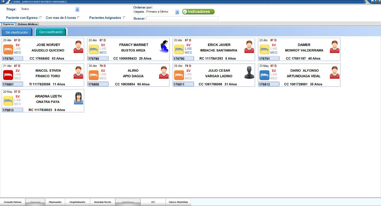
Task: Open the Triage dropdown
Action: pyautogui.click(x=77, y=9)
